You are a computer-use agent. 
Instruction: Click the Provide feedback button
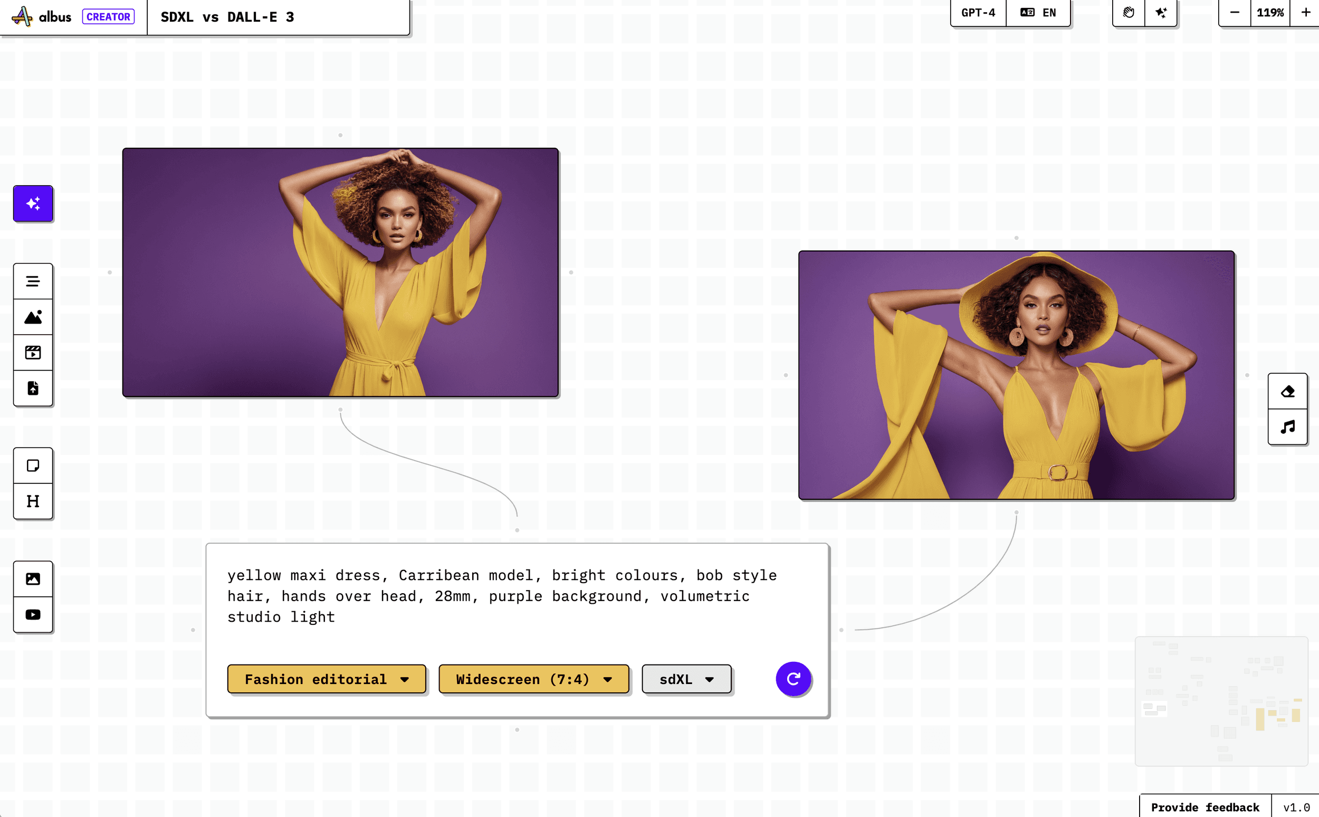tap(1205, 807)
